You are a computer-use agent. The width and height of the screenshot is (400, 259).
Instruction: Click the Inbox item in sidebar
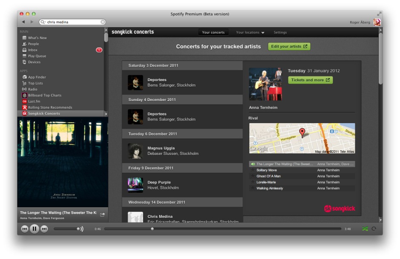[x=32, y=50]
